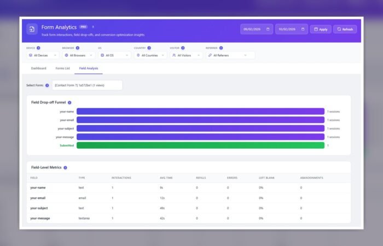Click the REFILLS column header

[x=201, y=178]
